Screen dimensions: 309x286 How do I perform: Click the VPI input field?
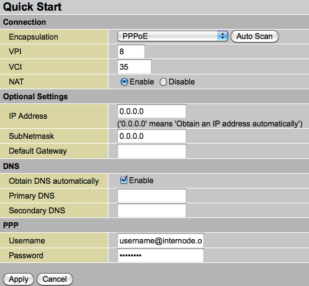coord(131,51)
